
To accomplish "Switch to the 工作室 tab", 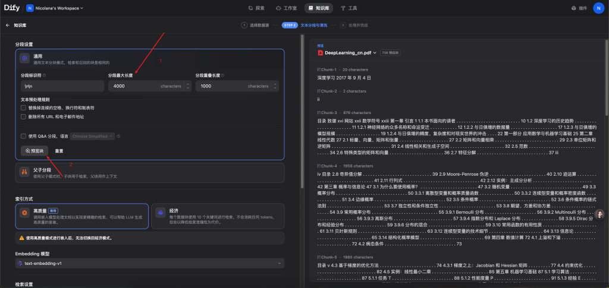I will pyautogui.click(x=287, y=8).
